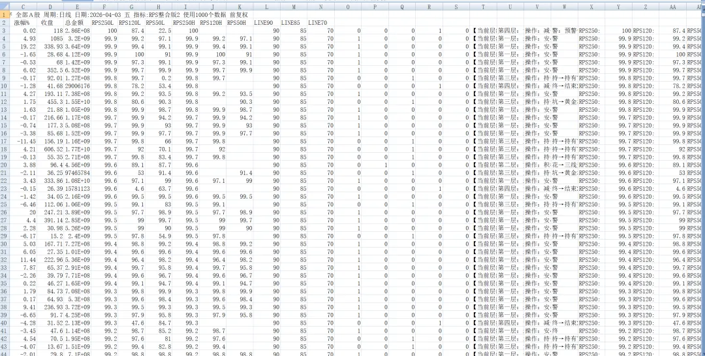
Task: Click the RPS120H header cell
Action: pyautogui.click(x=212, y=23)
